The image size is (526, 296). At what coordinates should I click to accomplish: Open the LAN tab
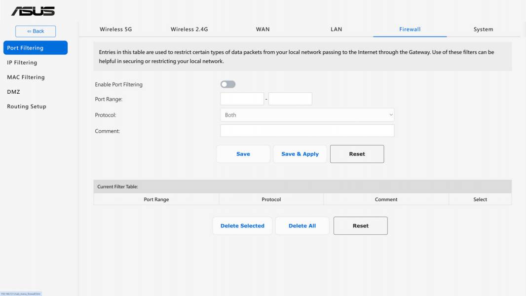click(336, 29)
